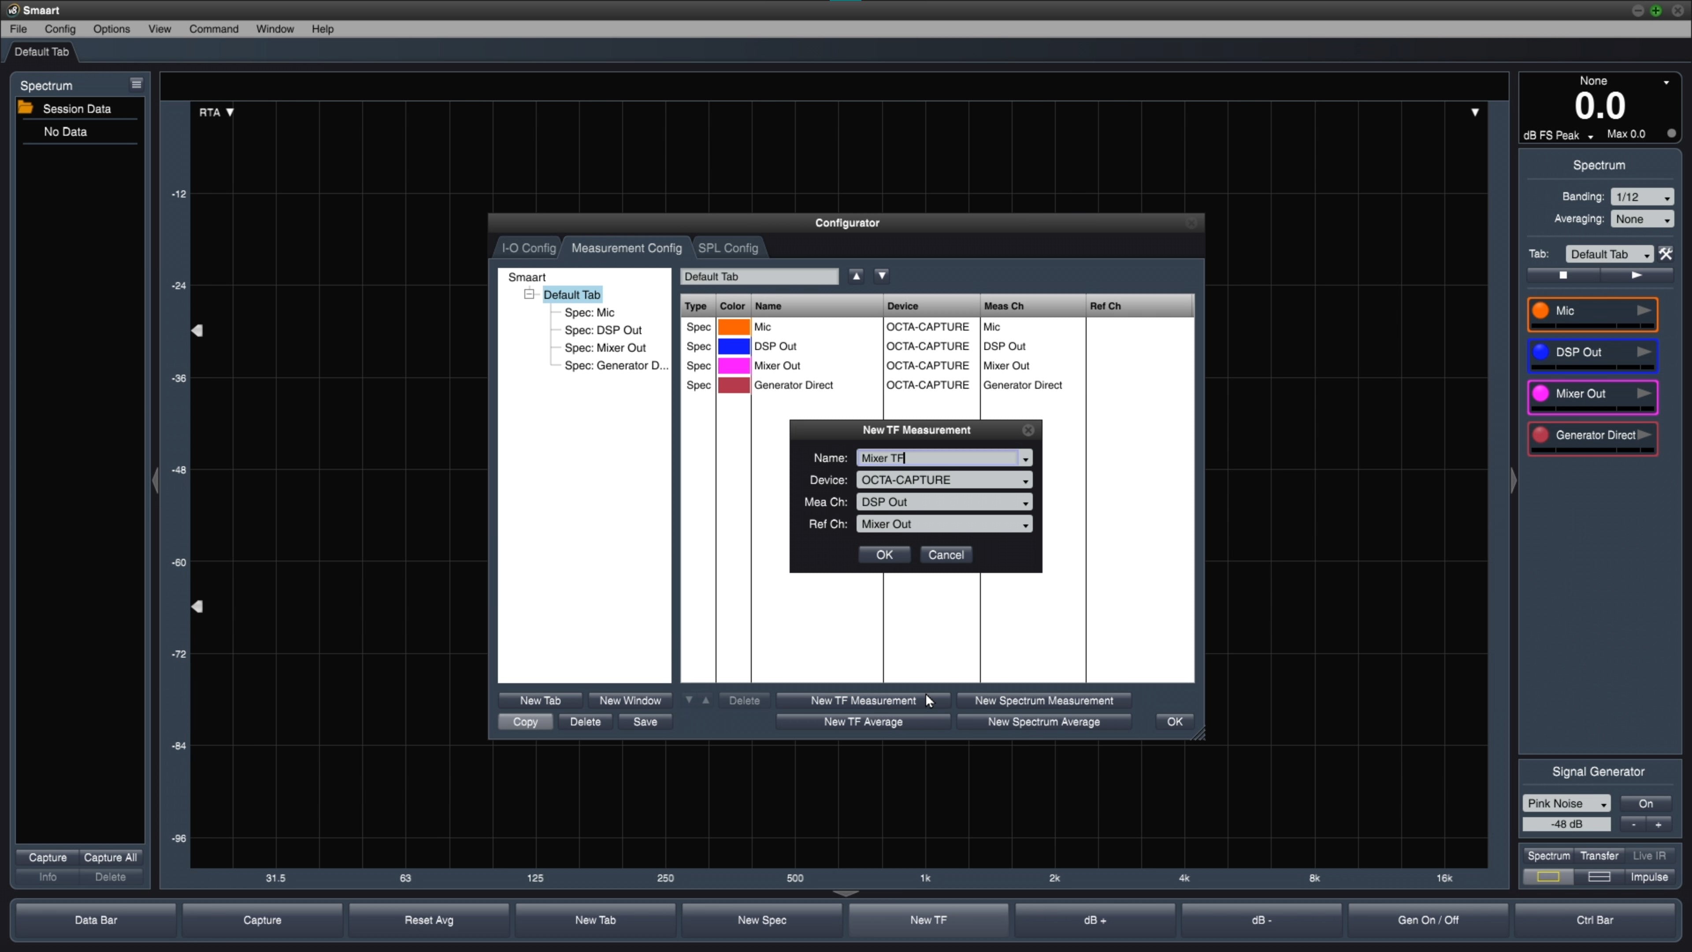Increase generator level with the plus button
1692x952 pixels.
[x=1659, y=824]
